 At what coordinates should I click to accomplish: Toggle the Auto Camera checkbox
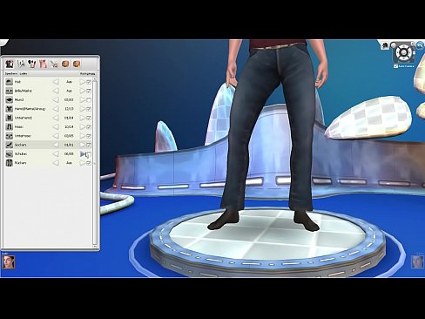(395, 66)
